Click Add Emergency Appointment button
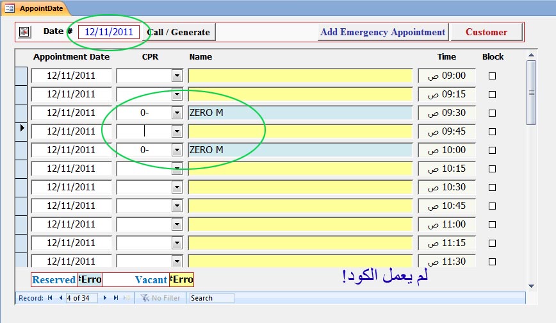The width and height of the screenshot is (556, 323). point(383,32)
